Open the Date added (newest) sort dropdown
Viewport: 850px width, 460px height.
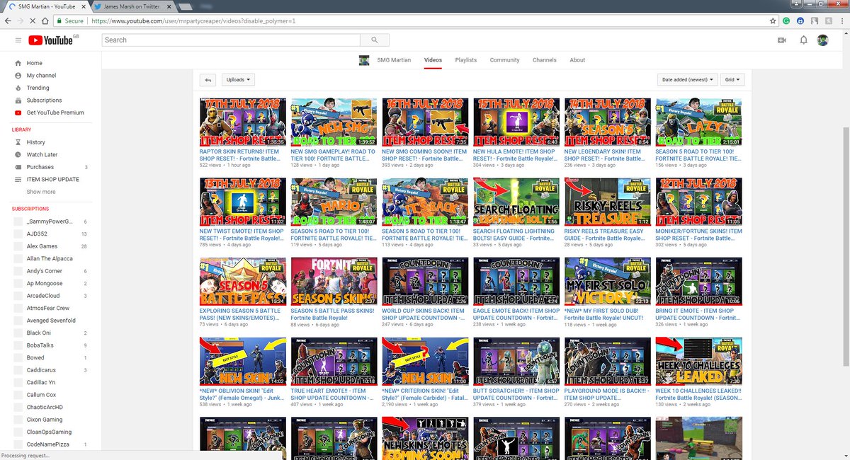click(x=687, y=80)
